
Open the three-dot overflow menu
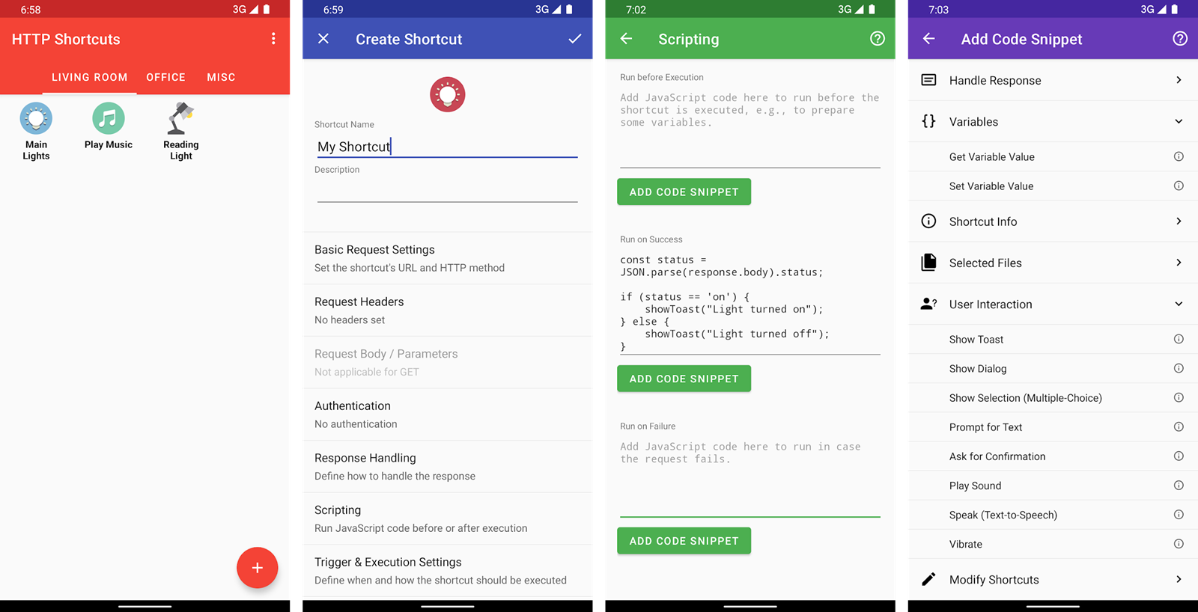click(x=273, y=39)
